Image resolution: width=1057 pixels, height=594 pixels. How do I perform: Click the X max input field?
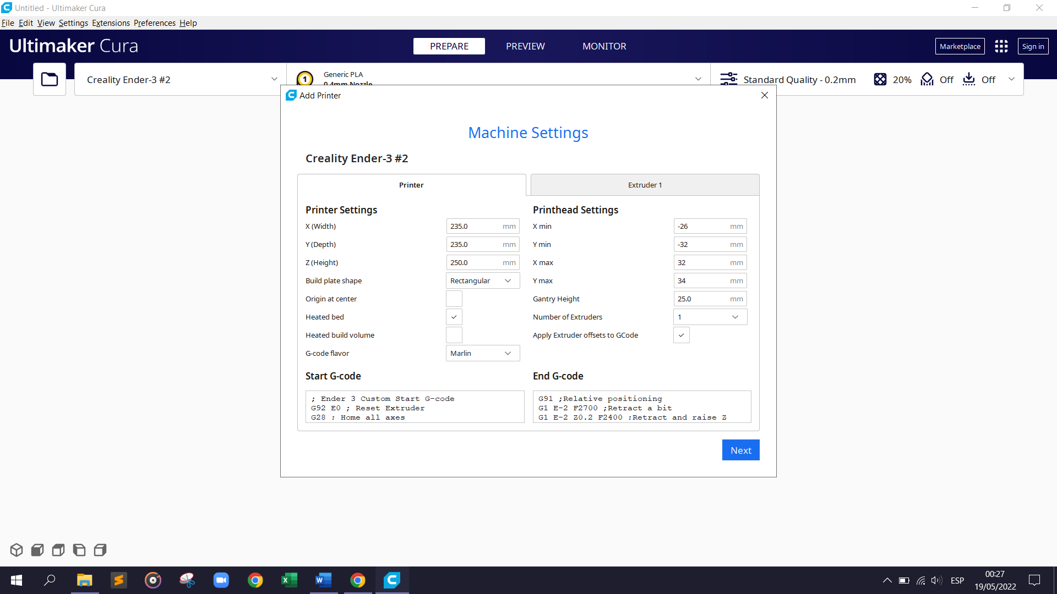click(x=710, y=262)
